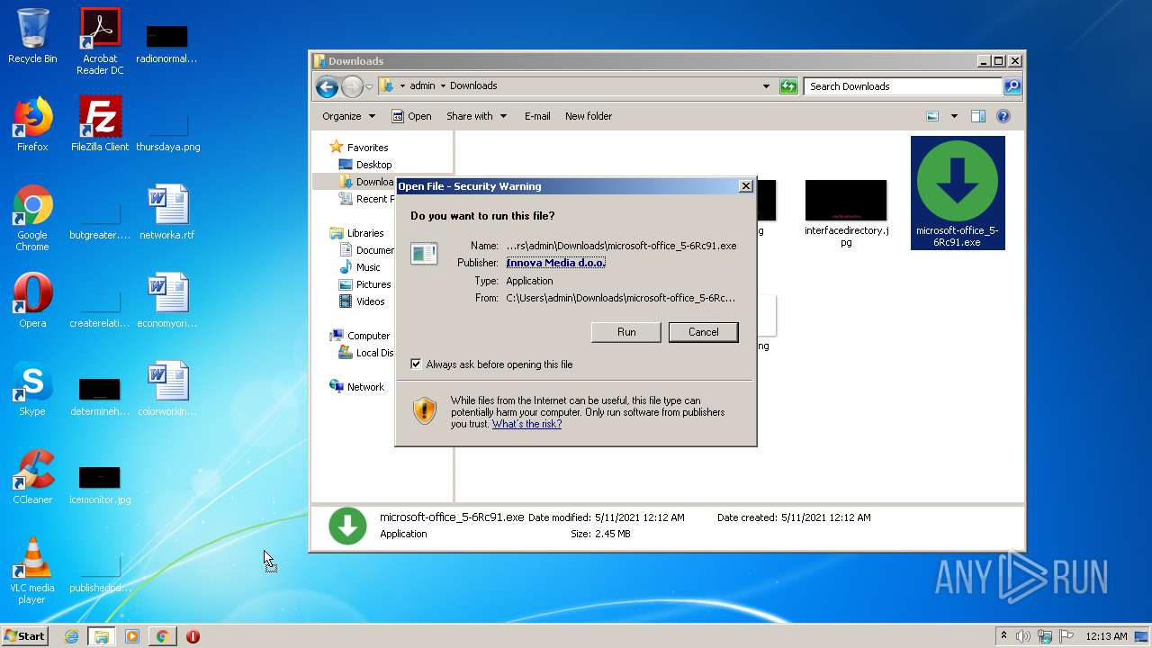Open the view options dropdown arrow

point(954,116)
